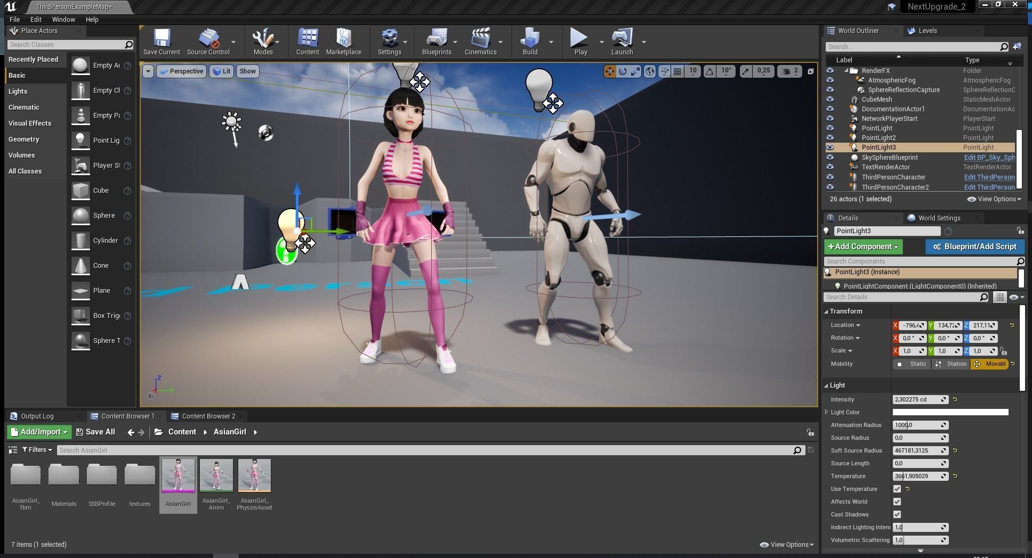Select the Visual Effects category
Screen dimensions: 1032x558
(x=30, y=124)
